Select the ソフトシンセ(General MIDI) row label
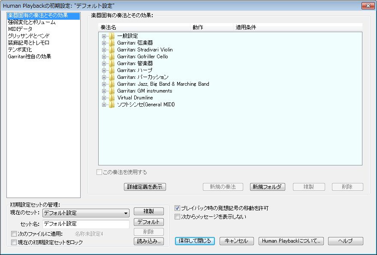The width and height of the screenshot is (377, 255). pos(146,105)
